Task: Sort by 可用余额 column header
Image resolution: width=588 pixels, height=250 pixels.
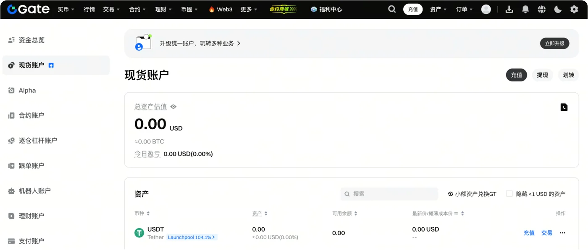Action: (x=345, y=214)
